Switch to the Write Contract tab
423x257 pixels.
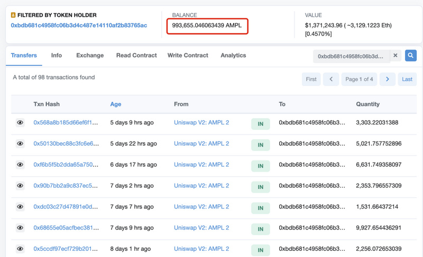tap(188, 55)
